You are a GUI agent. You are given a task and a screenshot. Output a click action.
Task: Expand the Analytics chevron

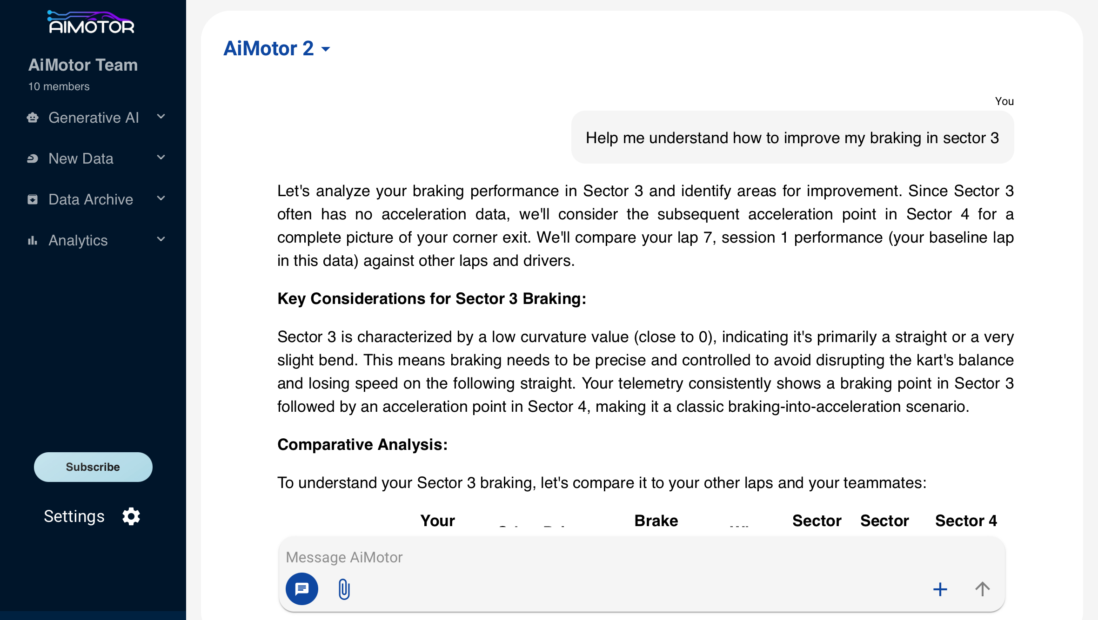161,239
